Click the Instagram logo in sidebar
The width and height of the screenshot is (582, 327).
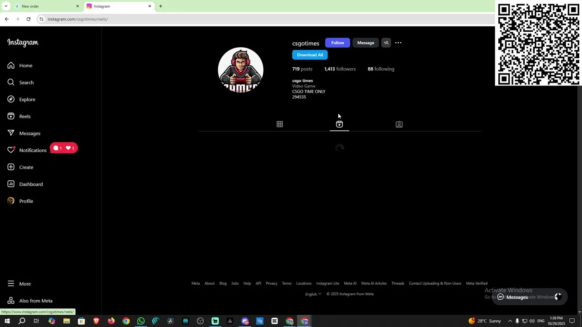coord(23,43)
